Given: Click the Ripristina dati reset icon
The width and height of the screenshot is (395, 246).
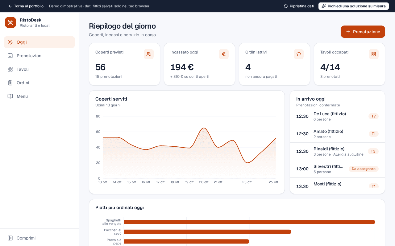Looking at the screenshot, I should (286, 6).
